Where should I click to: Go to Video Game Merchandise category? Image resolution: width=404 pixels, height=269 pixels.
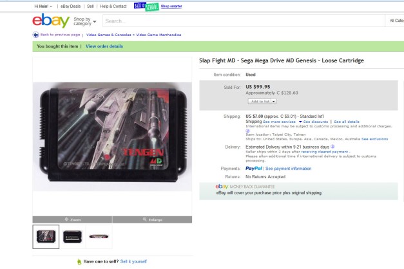coord(159,35)
